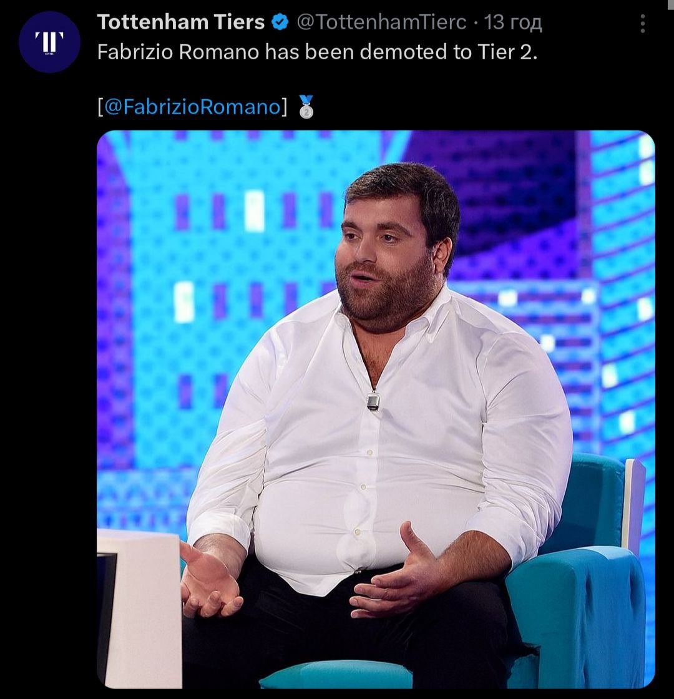674x699 pixels.
Task: Click the blue verified badge
Action: (x=280, y=22)
